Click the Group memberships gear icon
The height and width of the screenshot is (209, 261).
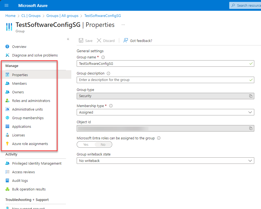click(7, 118)
